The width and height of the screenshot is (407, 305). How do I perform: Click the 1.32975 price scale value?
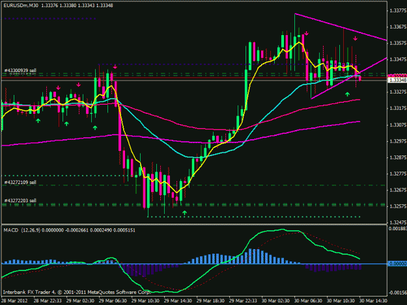coord(398,141)
